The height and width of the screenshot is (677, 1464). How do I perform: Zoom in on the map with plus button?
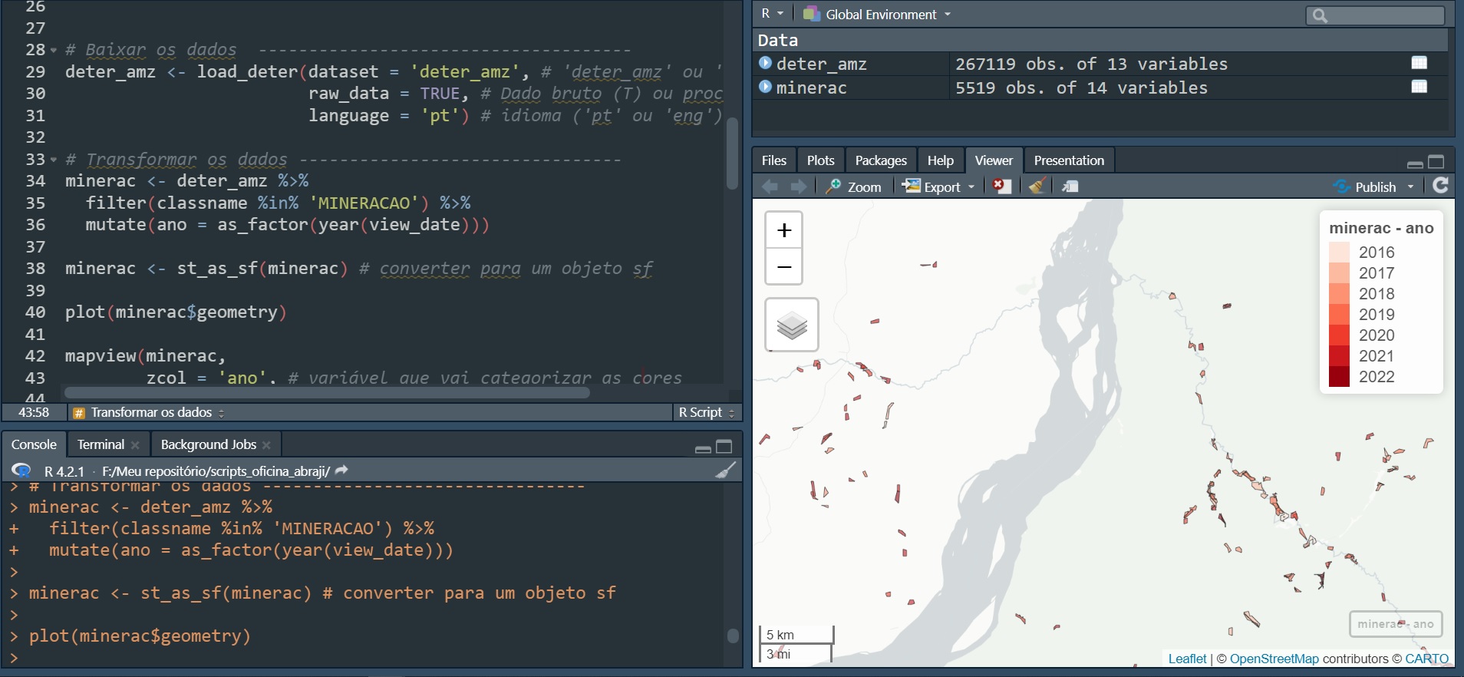pos(783,230)
